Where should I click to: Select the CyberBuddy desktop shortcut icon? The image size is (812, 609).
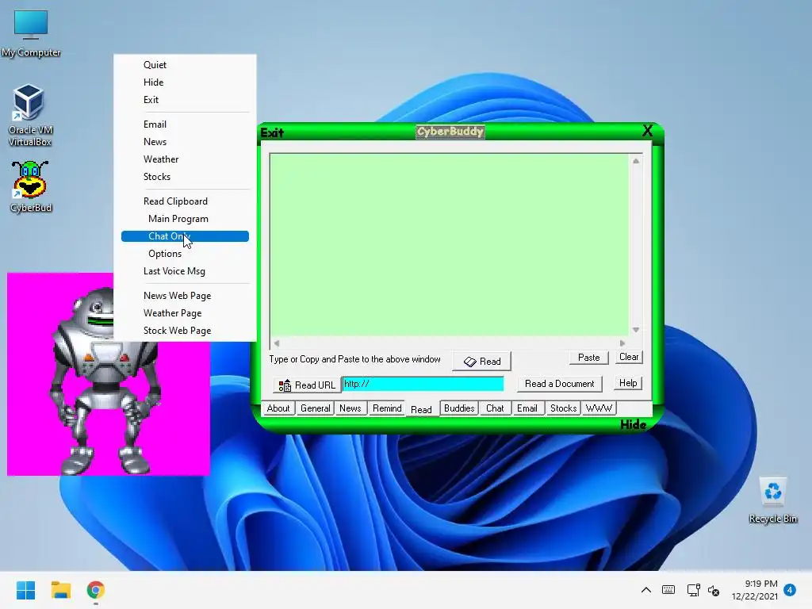(x=31, y=186)
